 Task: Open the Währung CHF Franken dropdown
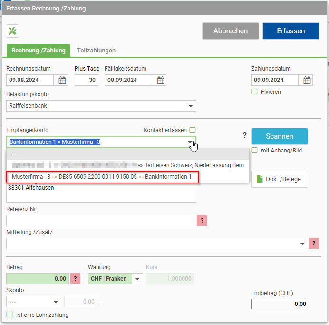click(x=116, y=279)
